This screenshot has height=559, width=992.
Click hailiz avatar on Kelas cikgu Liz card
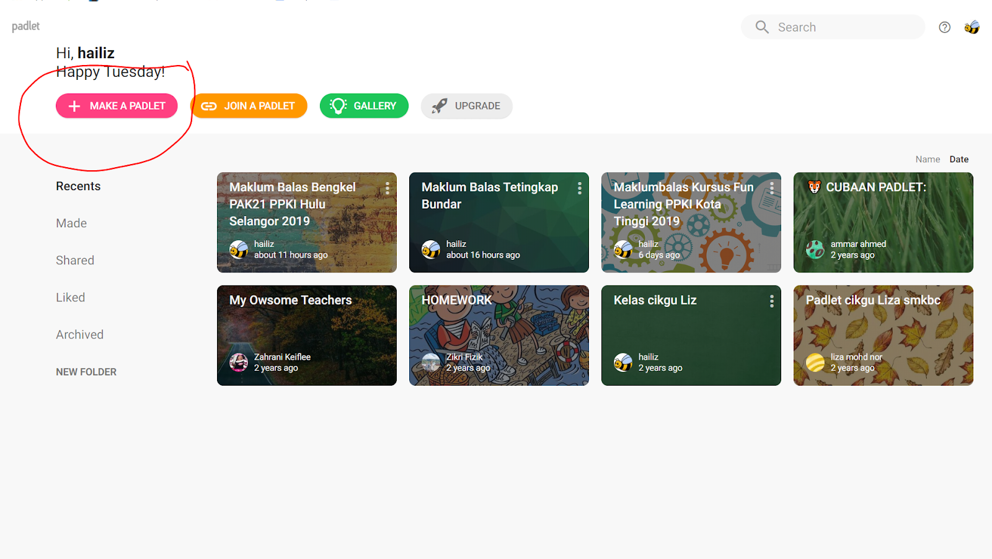[x=623, y=362]
